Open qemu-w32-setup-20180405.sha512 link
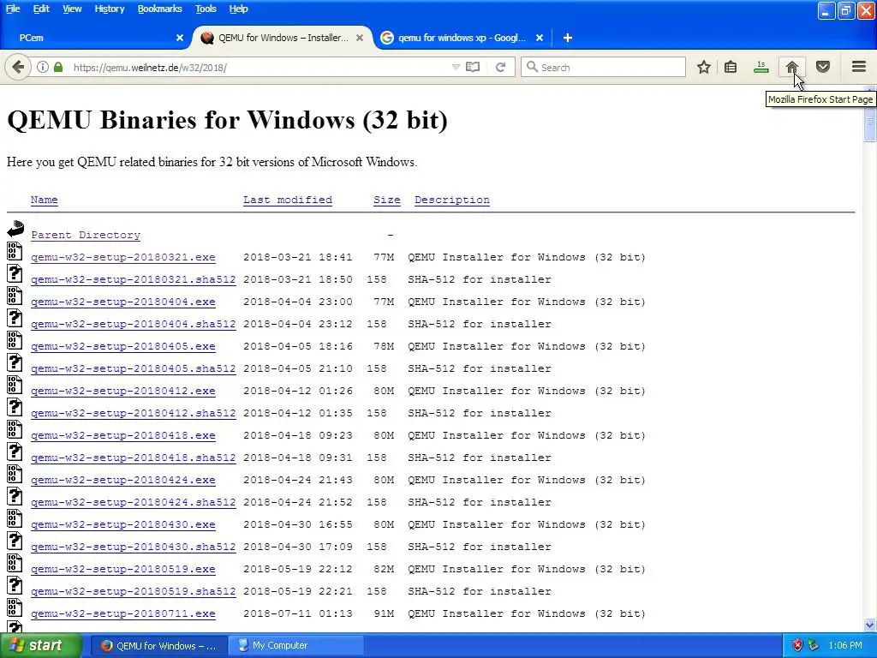Image resolution: width=877 pixels, height=658 pixels. tap(133, 368)
